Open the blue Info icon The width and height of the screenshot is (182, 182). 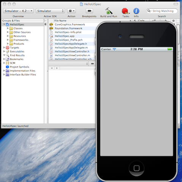point(136,11)
